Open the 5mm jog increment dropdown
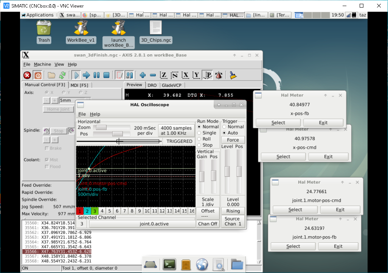 pos(75,100)
